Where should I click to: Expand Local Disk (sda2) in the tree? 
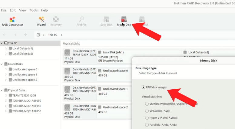point(6,54)
